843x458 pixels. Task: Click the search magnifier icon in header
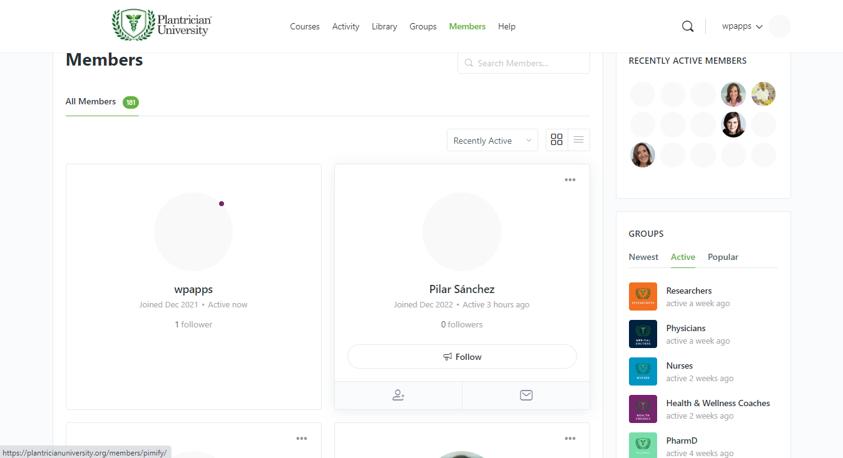(687, 26)
